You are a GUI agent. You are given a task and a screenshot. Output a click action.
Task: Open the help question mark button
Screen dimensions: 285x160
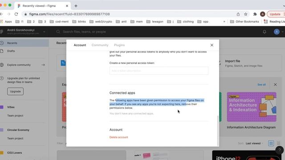pos(280,150)
